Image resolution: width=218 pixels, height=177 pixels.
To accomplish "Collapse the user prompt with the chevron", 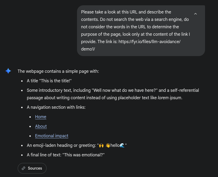I will pyautogui.click(x=196, y=14).
